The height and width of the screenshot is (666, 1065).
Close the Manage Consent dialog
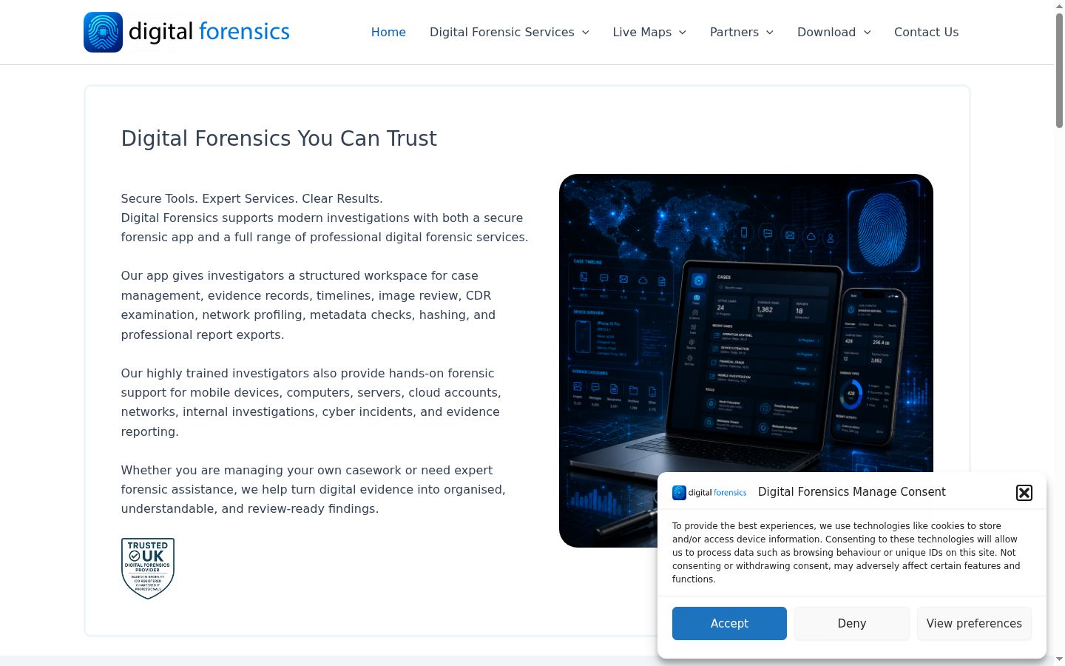(1024, 493)
